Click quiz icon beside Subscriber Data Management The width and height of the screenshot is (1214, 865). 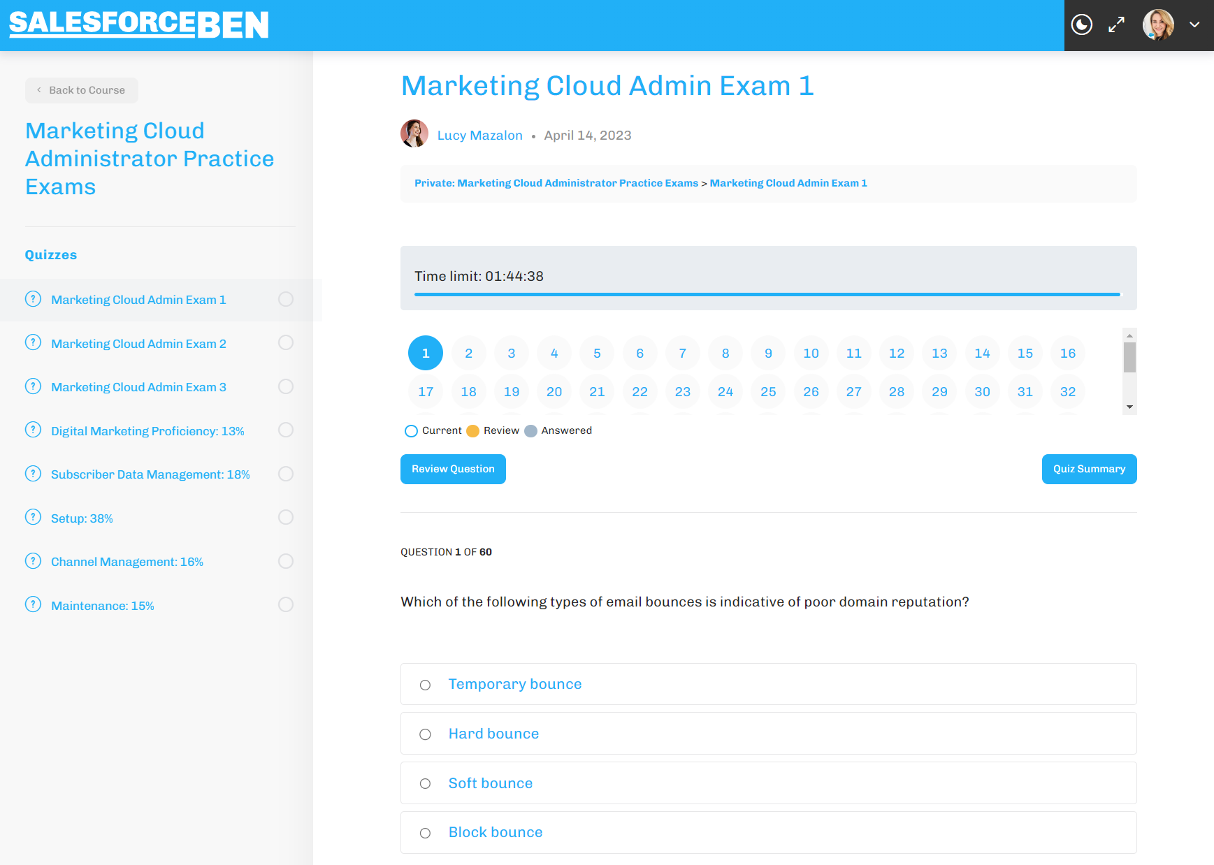coord(33,474)
